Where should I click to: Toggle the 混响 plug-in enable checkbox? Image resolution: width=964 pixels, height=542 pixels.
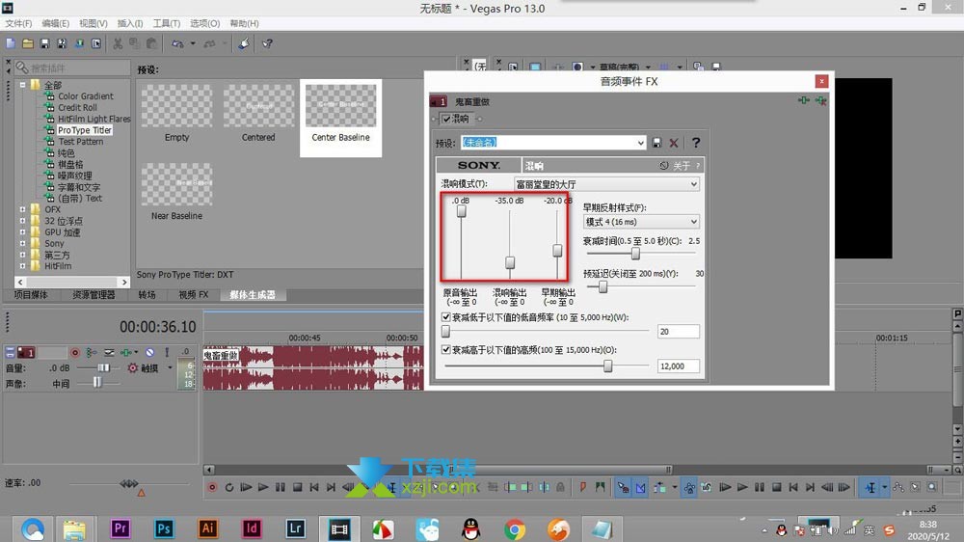tap(446, 119)
